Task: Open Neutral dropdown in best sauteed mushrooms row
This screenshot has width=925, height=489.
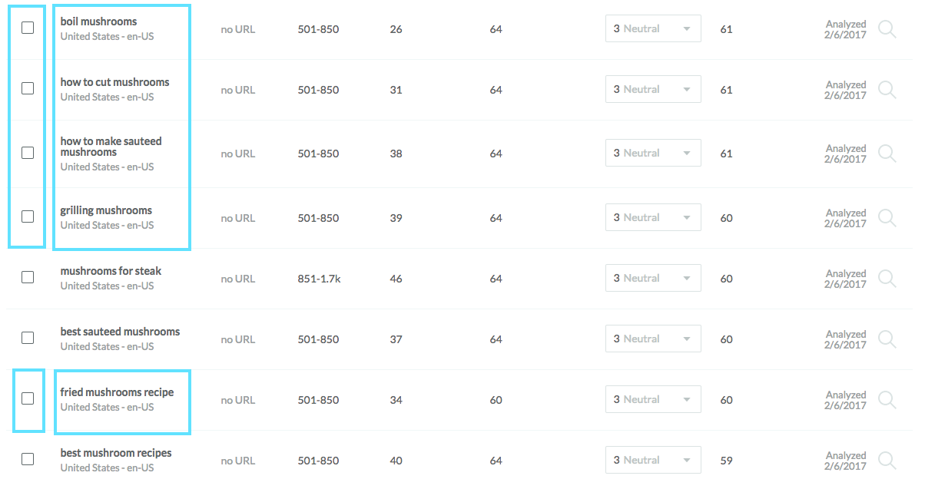Action: coord(653,339)
